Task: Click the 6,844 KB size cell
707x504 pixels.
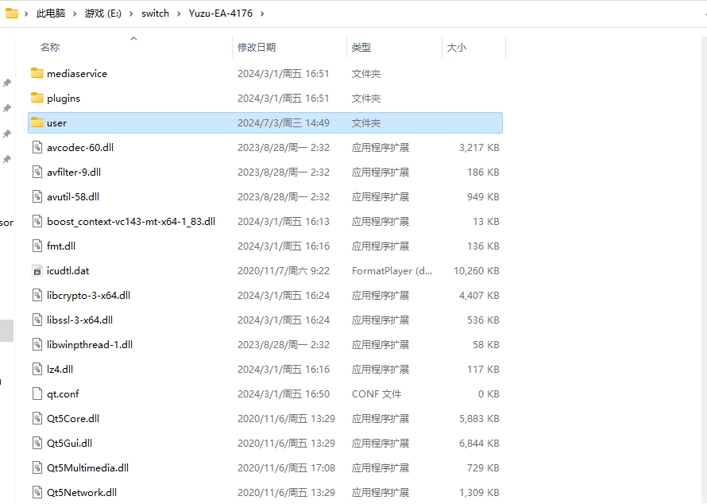Action: (479, 443)
